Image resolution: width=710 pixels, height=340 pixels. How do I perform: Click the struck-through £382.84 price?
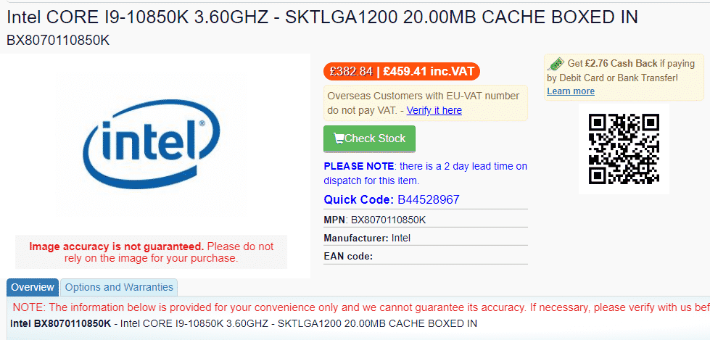pos(352,72)
